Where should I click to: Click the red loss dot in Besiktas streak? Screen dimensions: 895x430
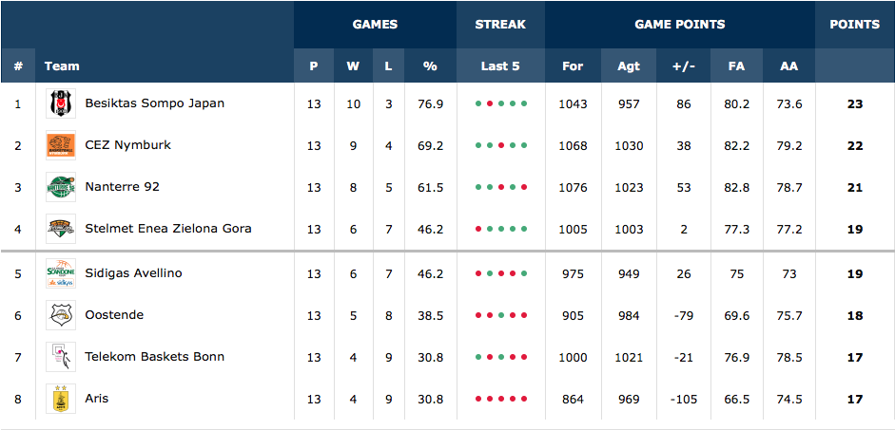[490, 103]
